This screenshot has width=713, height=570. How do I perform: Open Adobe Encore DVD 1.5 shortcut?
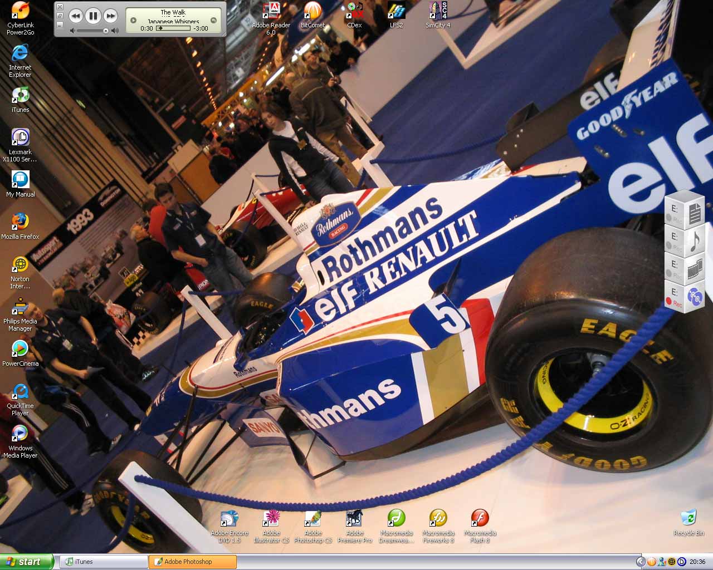[229, 527]
